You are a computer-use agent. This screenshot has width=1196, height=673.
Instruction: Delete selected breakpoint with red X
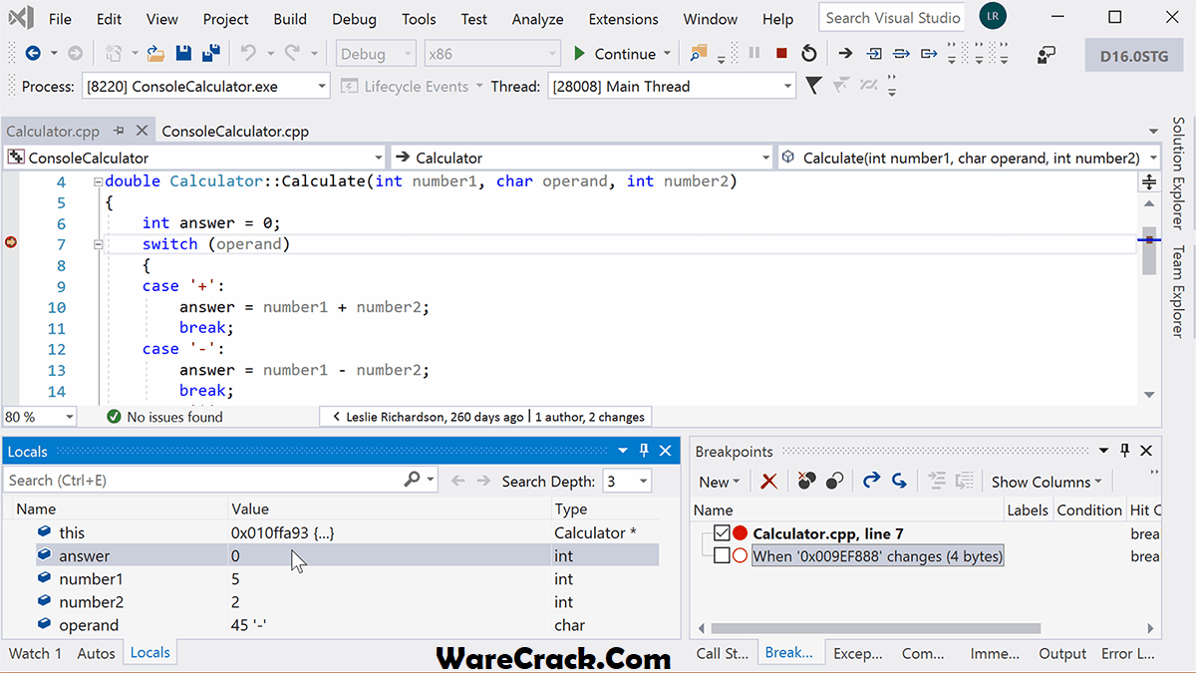[768, 482]
